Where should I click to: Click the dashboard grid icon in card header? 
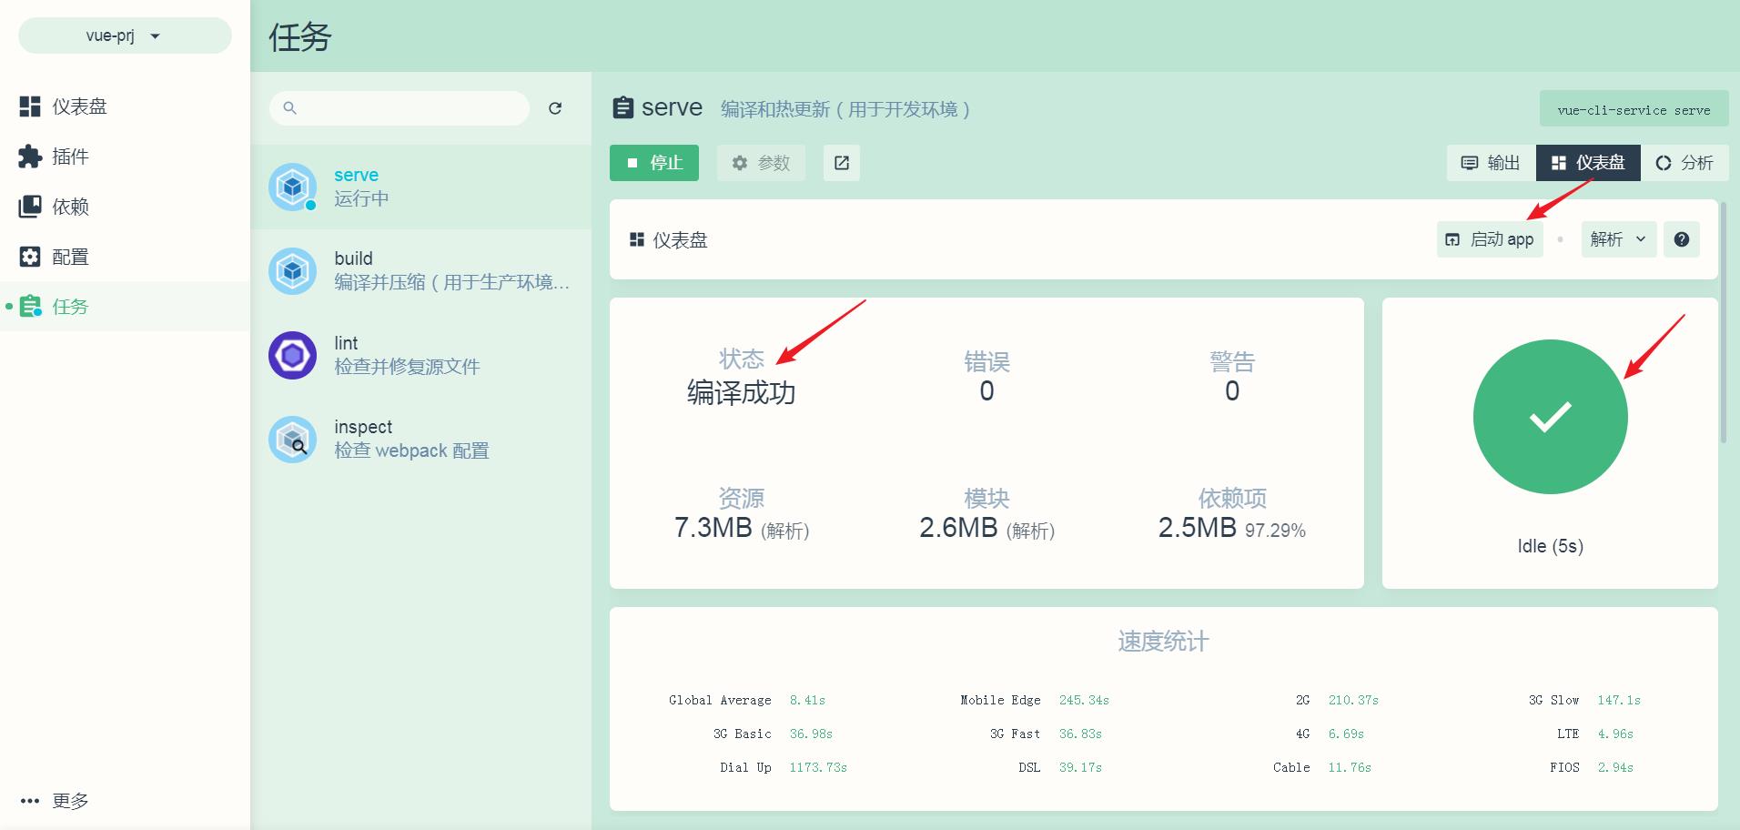[637, 239]
